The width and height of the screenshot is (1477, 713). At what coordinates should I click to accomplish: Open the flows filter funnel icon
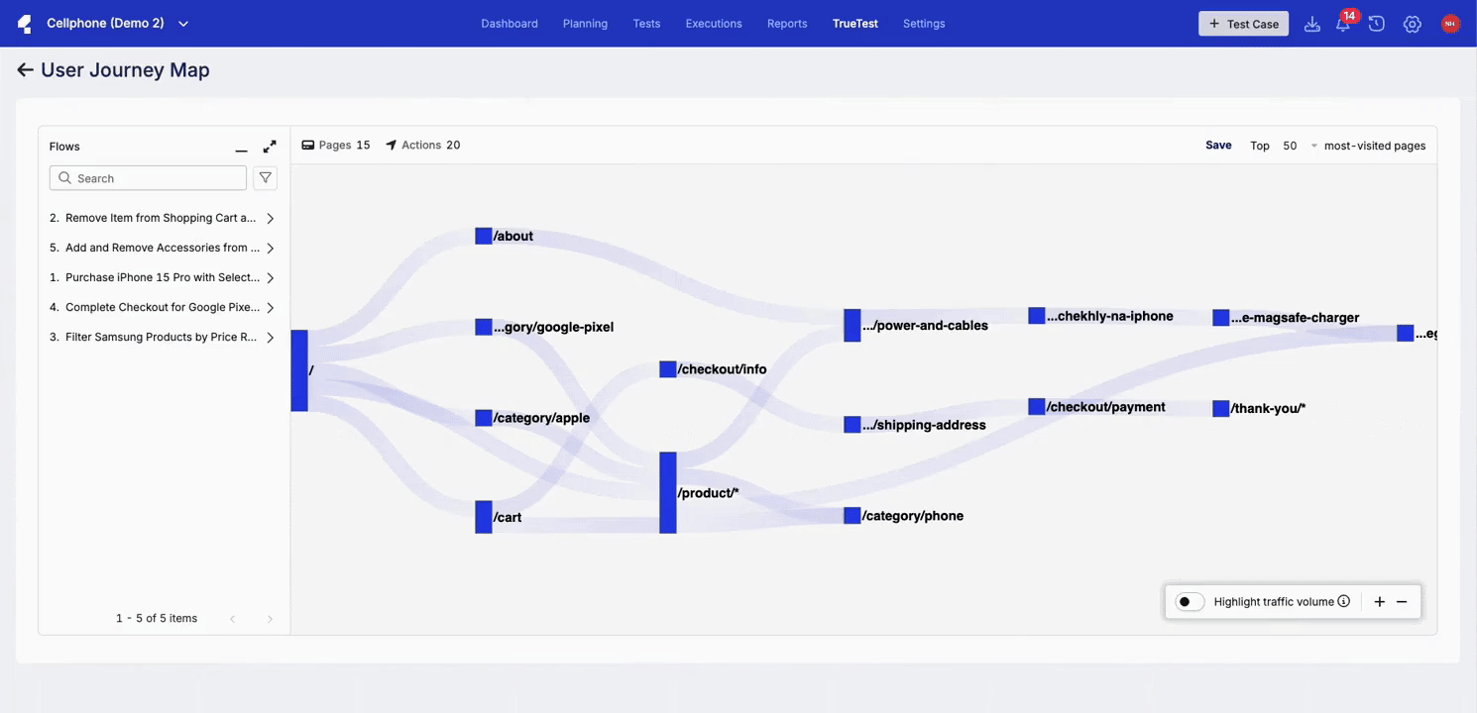[265, 178]
